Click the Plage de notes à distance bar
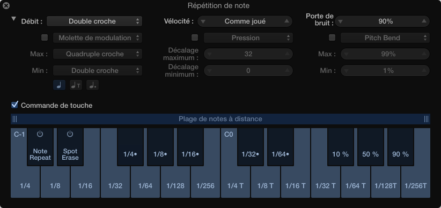This screenshot has width=441, height=208. pos(220,119)
